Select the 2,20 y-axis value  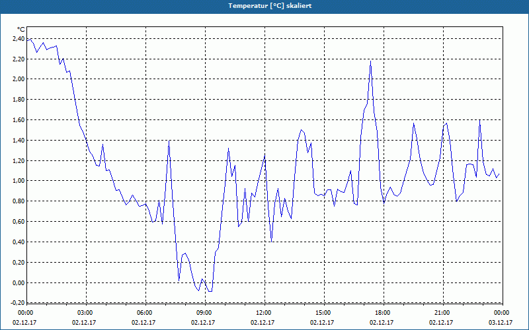19,59
